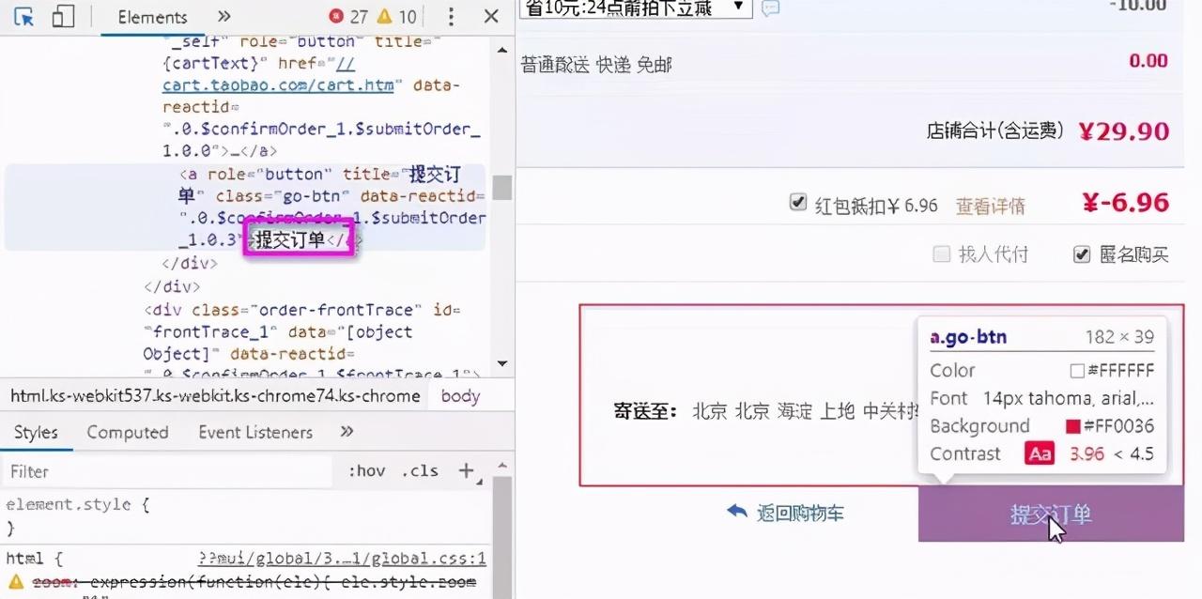Uncheck the 红包抵扣 red packet checkbox
The image size is (1202, 599).
[x=797, y=202]
